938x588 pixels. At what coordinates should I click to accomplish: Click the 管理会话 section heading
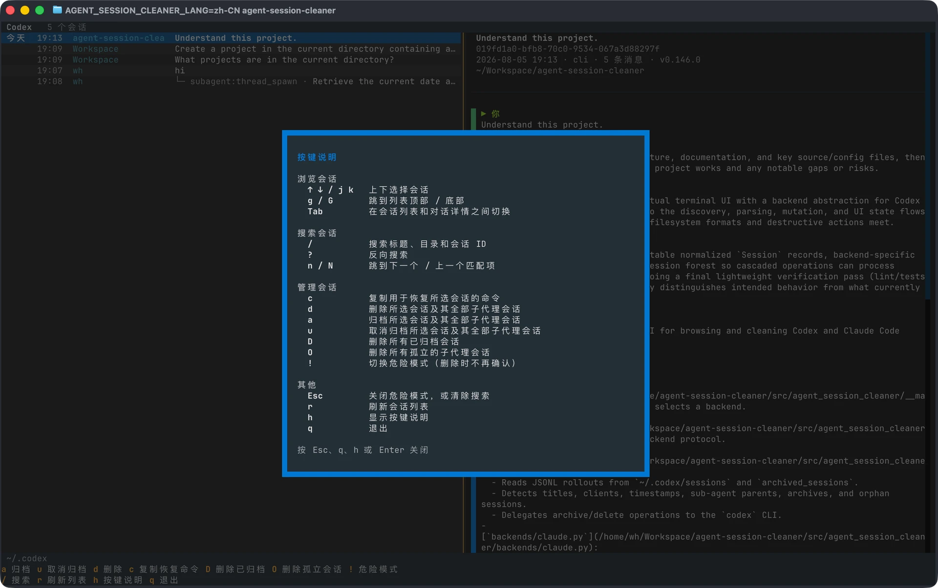coord(317,287)
